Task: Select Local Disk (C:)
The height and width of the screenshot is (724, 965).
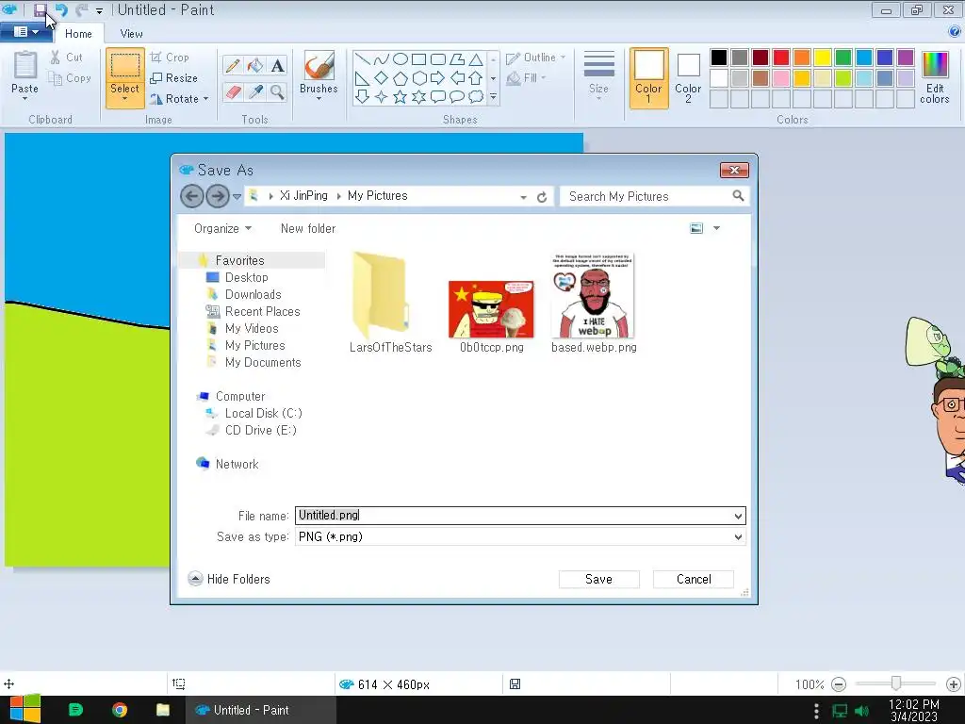Action: coord(264,413)
